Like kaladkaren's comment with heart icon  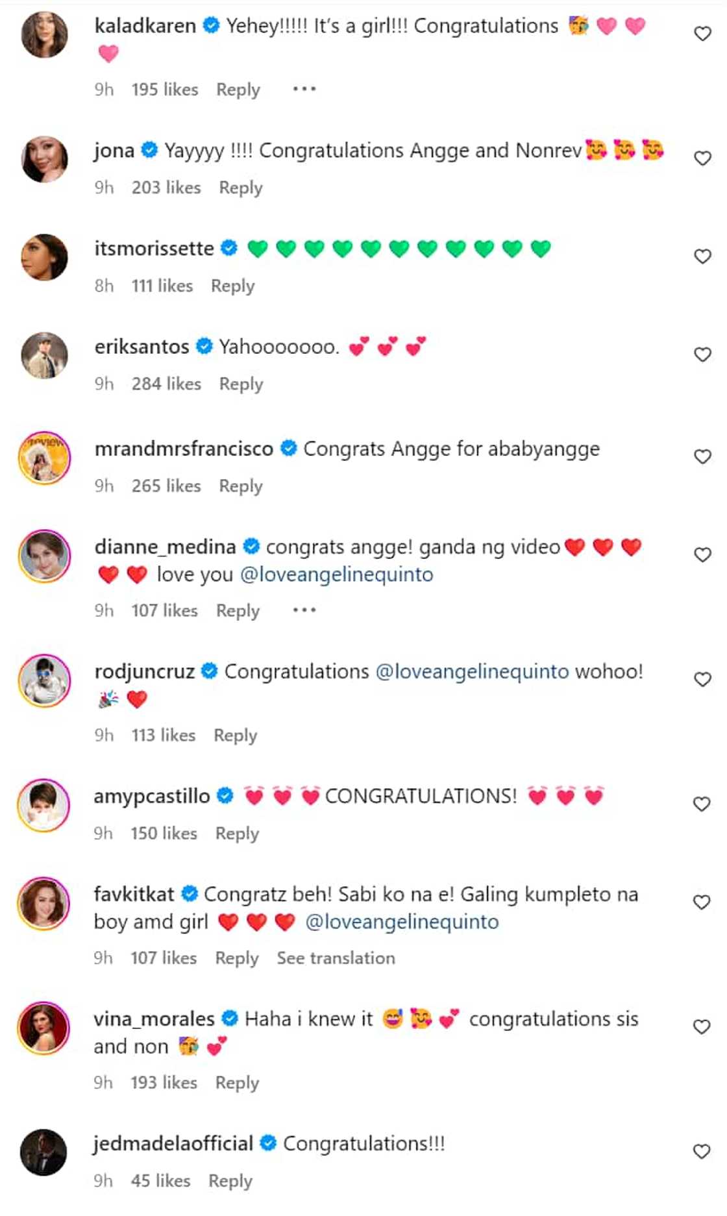coord(702,34)
